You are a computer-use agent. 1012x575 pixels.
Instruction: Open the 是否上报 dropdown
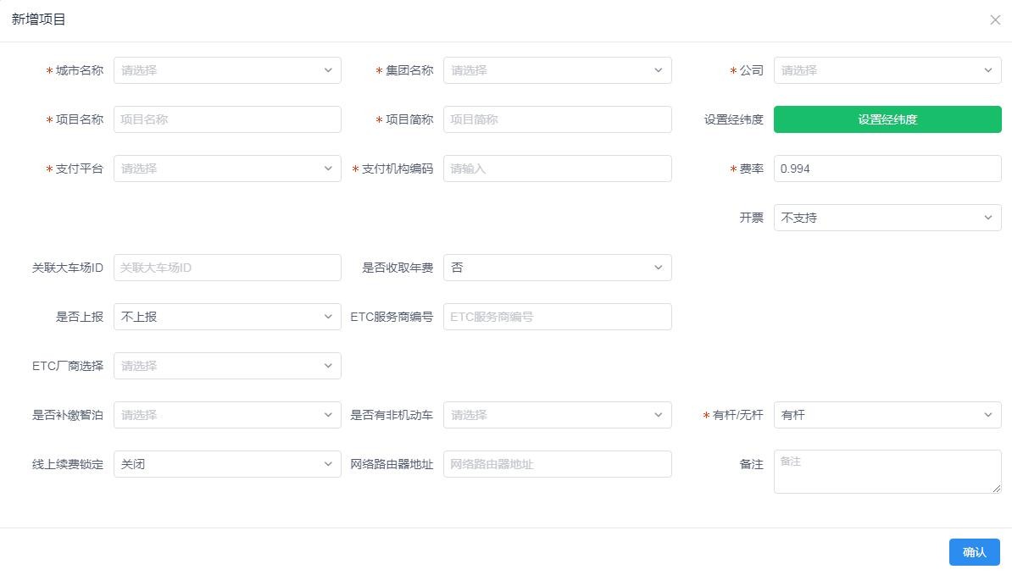(227, 317)
